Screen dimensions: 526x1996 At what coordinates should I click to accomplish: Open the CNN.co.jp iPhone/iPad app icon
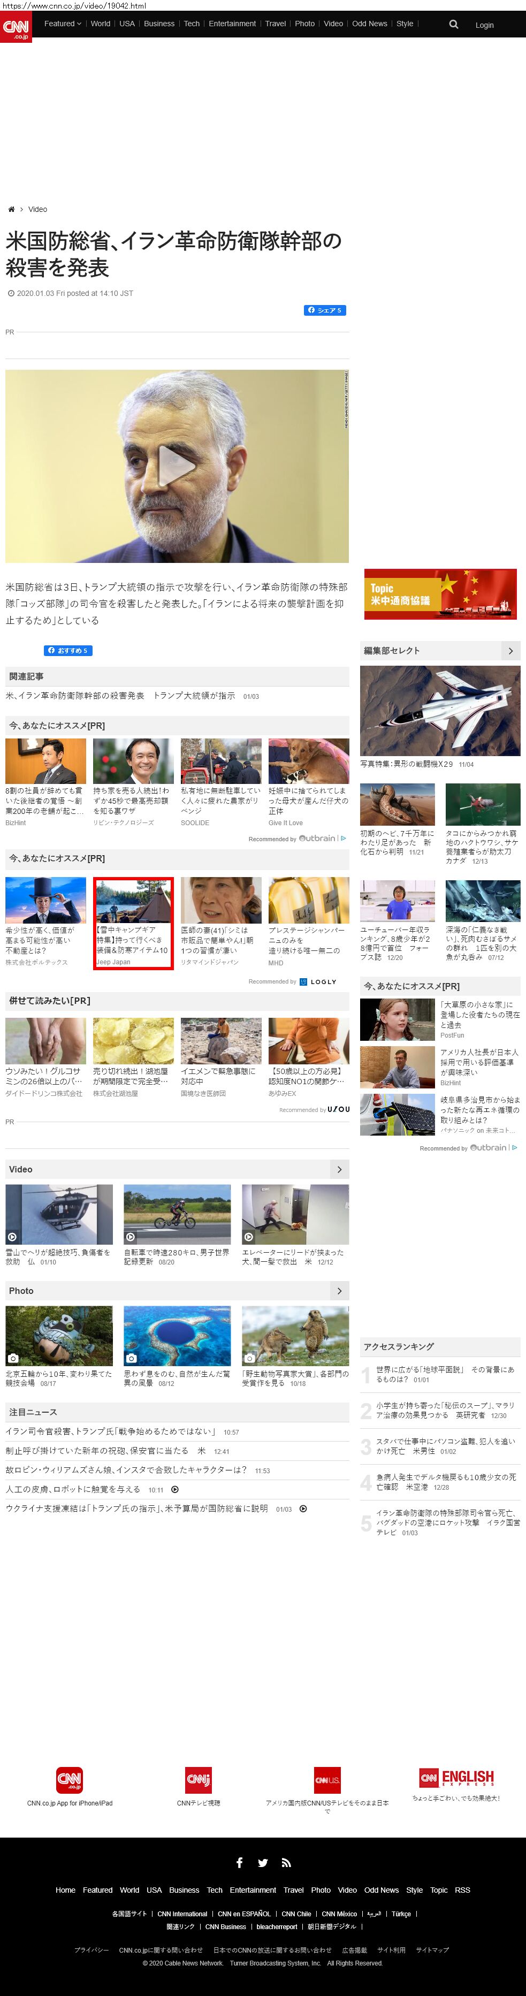(x=69, y=1780)
